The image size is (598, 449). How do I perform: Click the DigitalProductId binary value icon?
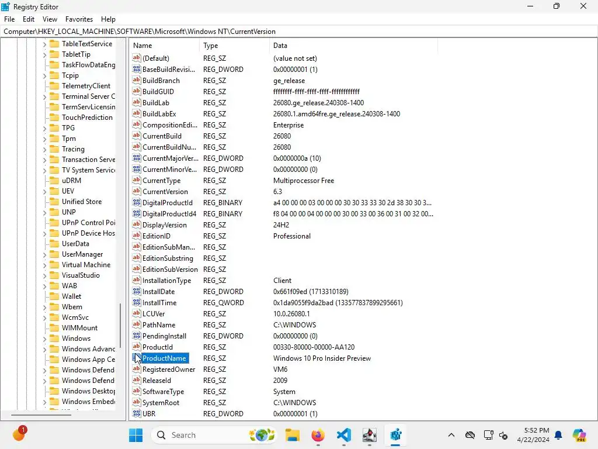[137, 202]
